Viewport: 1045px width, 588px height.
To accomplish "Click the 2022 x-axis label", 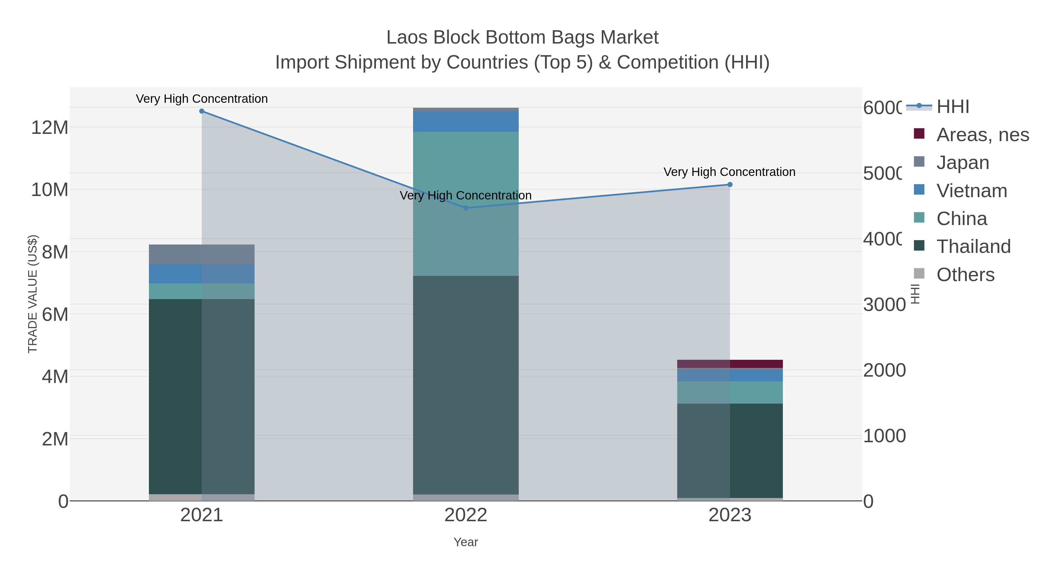I will [x=466, y=515].
